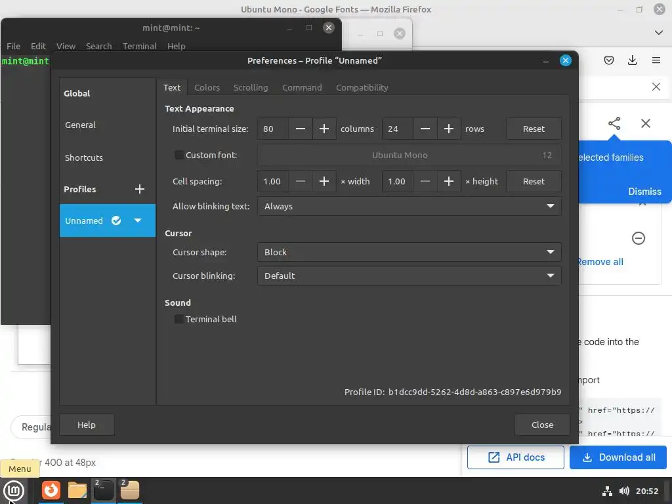Viewport: 672px width, 504px height.
Task: Reset the cell spacing values
Action: [x=534, y=181]
